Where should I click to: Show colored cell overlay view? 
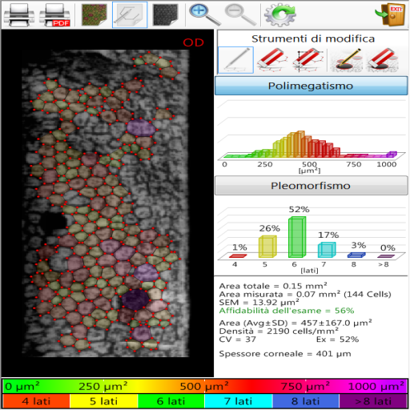tap(94, 15)
